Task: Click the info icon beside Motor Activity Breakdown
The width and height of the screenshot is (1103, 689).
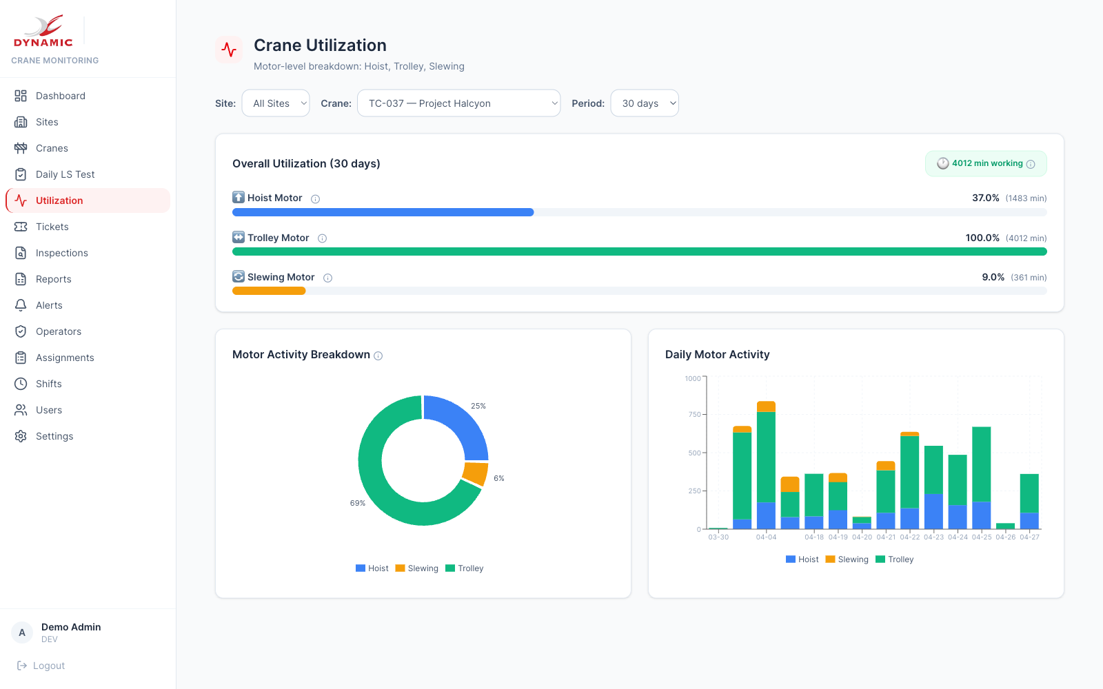Action: 378,356
